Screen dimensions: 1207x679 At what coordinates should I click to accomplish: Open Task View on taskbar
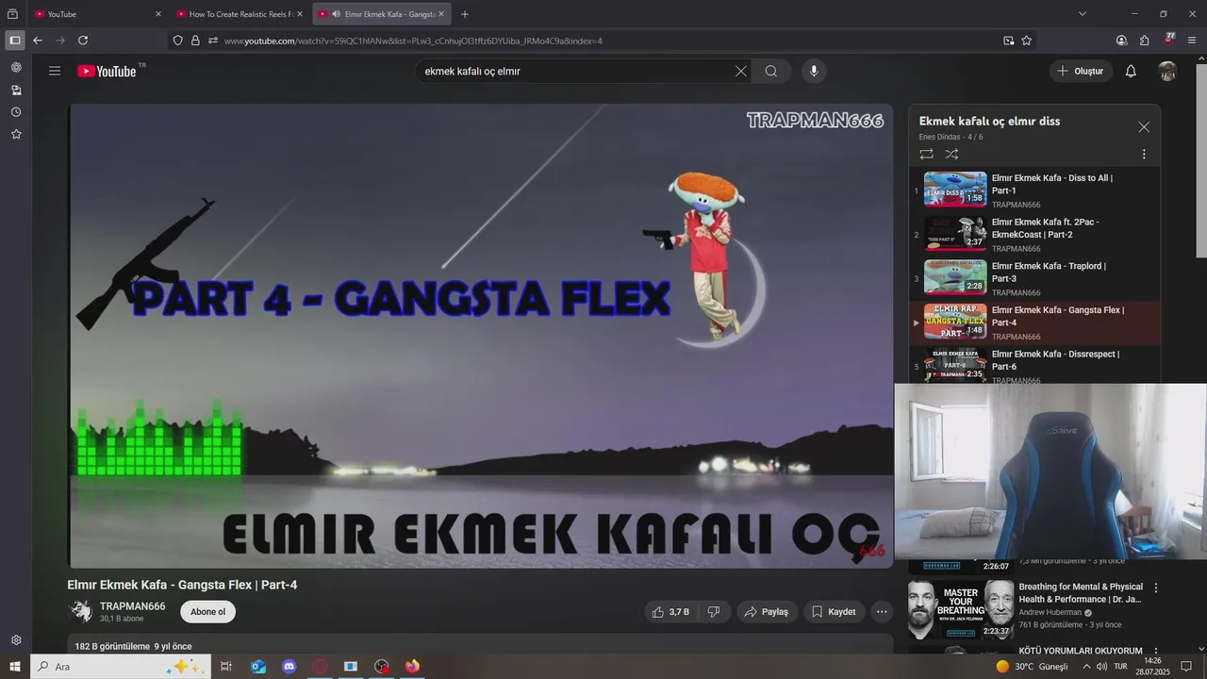[x=226, y=667]
